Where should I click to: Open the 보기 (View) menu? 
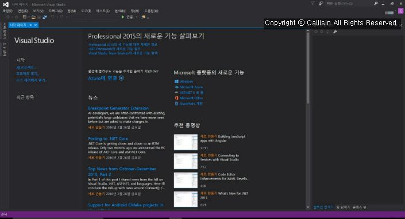point(38,11)
